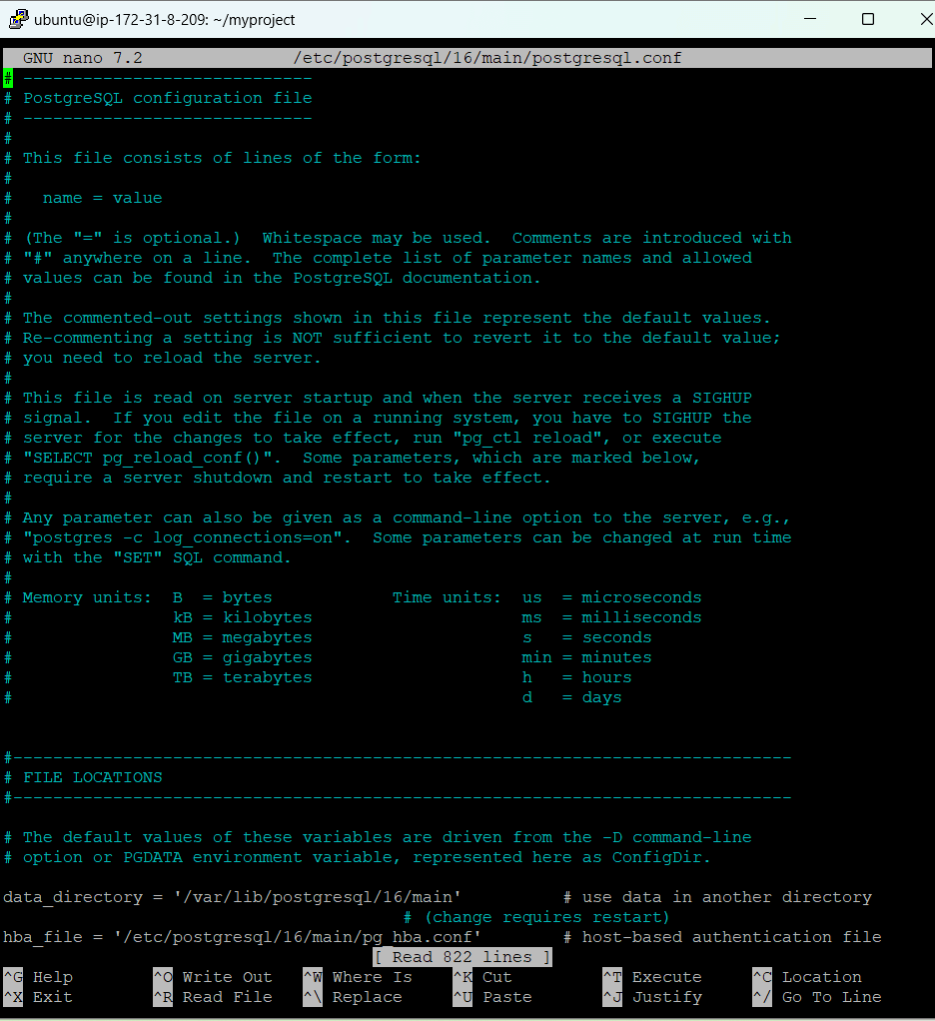Click the window title ubuntu@ip-172-31-8-209
Viewport: 935px width, 1021px height.
[164, 20]
